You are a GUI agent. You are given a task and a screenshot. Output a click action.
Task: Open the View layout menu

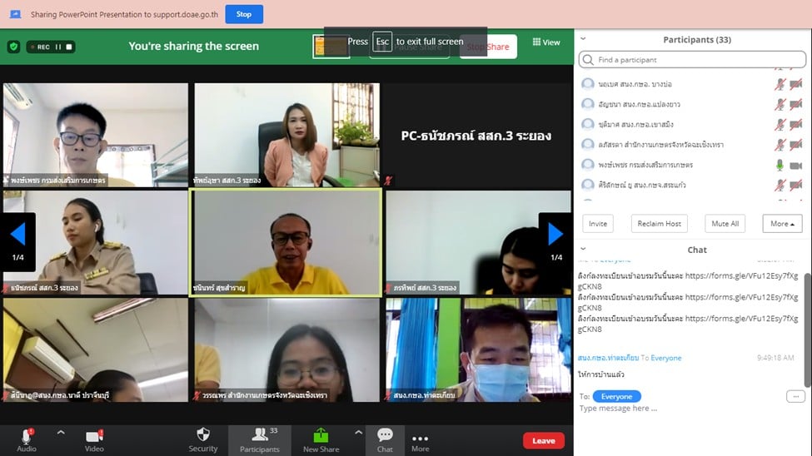coord(546,42)
